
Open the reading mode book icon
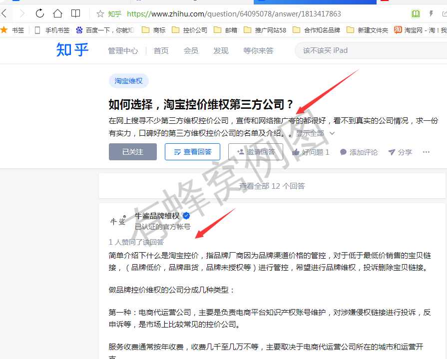(x=75, y=13)
